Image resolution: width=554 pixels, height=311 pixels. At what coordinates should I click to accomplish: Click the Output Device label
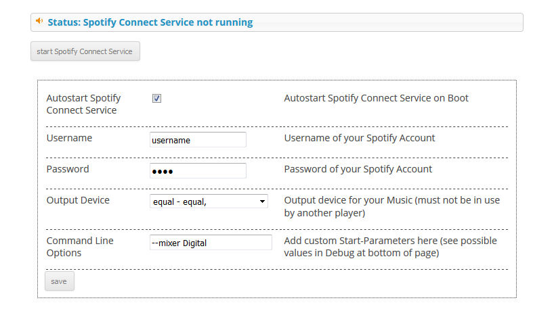click(x=78, y=200)
